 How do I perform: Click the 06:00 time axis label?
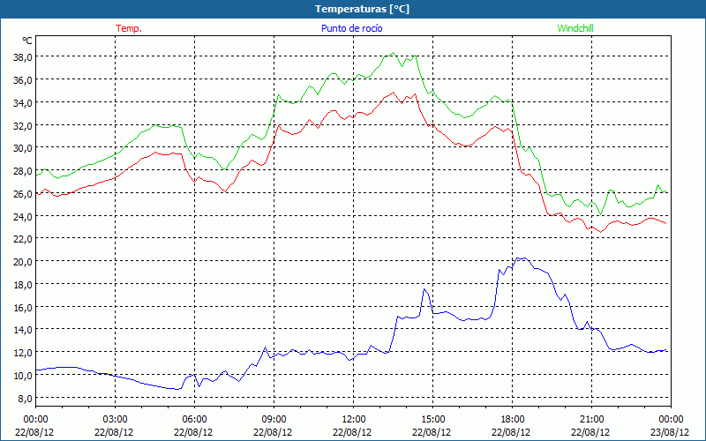tap(194, 420)
